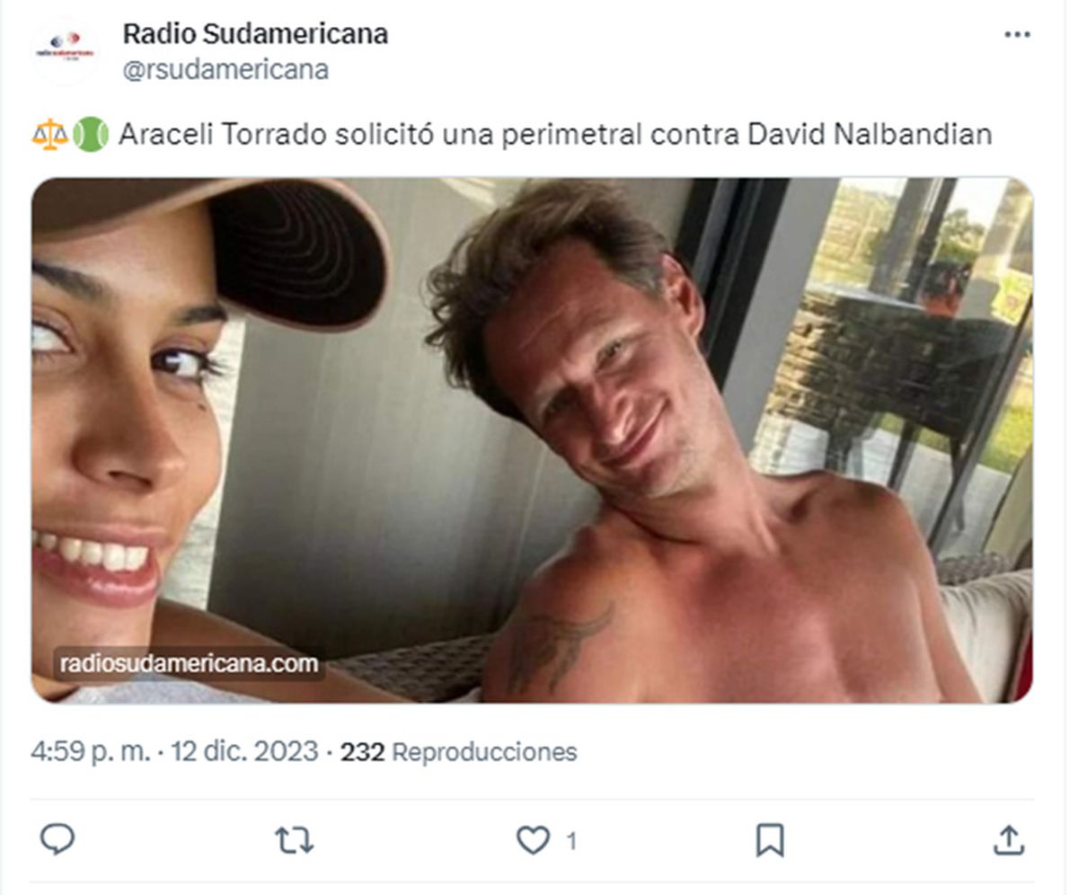
Task: Click the like count number 1
Action: point(571,841)
